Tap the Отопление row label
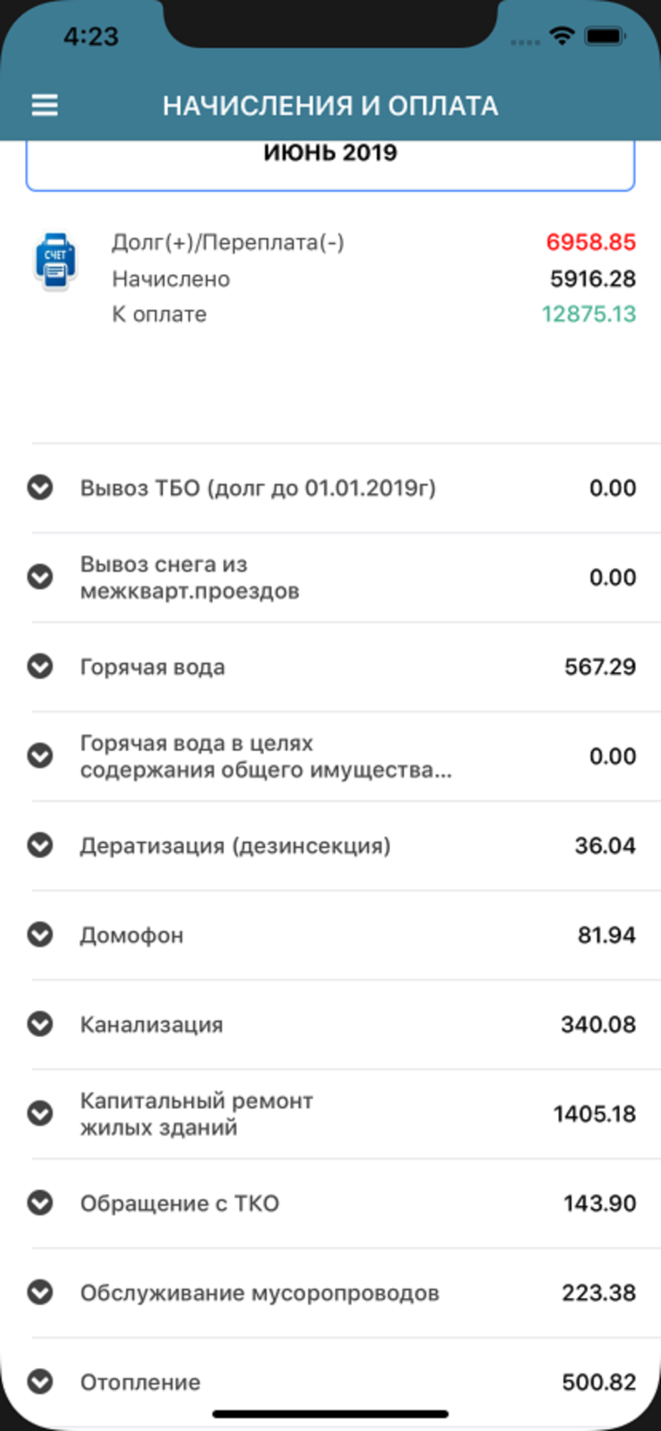 [x=140, y=1382]
